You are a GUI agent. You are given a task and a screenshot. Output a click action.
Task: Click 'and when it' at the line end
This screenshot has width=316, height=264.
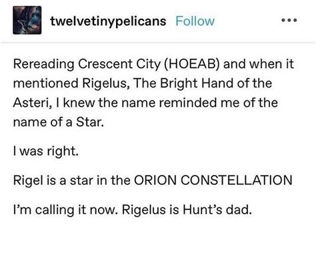click(x=259, y=64)
